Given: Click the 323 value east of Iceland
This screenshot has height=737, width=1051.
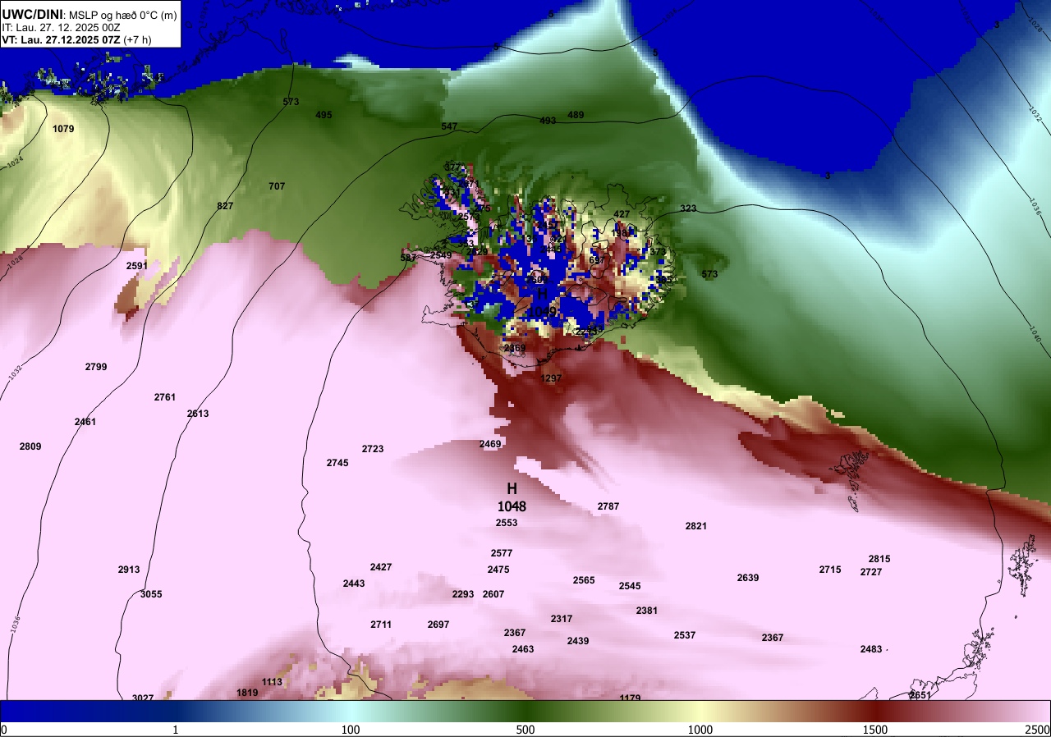Looking at the screenshot, I should pyautogui.click(x=688, y=208).
